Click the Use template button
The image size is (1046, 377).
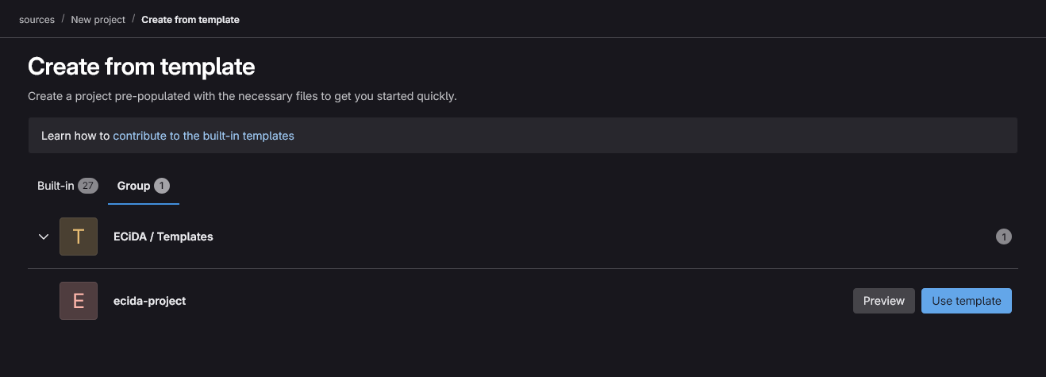coord(967,301)
